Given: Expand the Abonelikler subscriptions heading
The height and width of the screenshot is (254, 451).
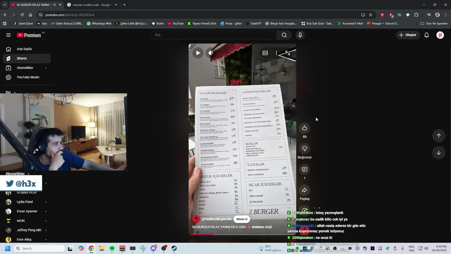Looking at the screenshot, I should click(18, 174).
